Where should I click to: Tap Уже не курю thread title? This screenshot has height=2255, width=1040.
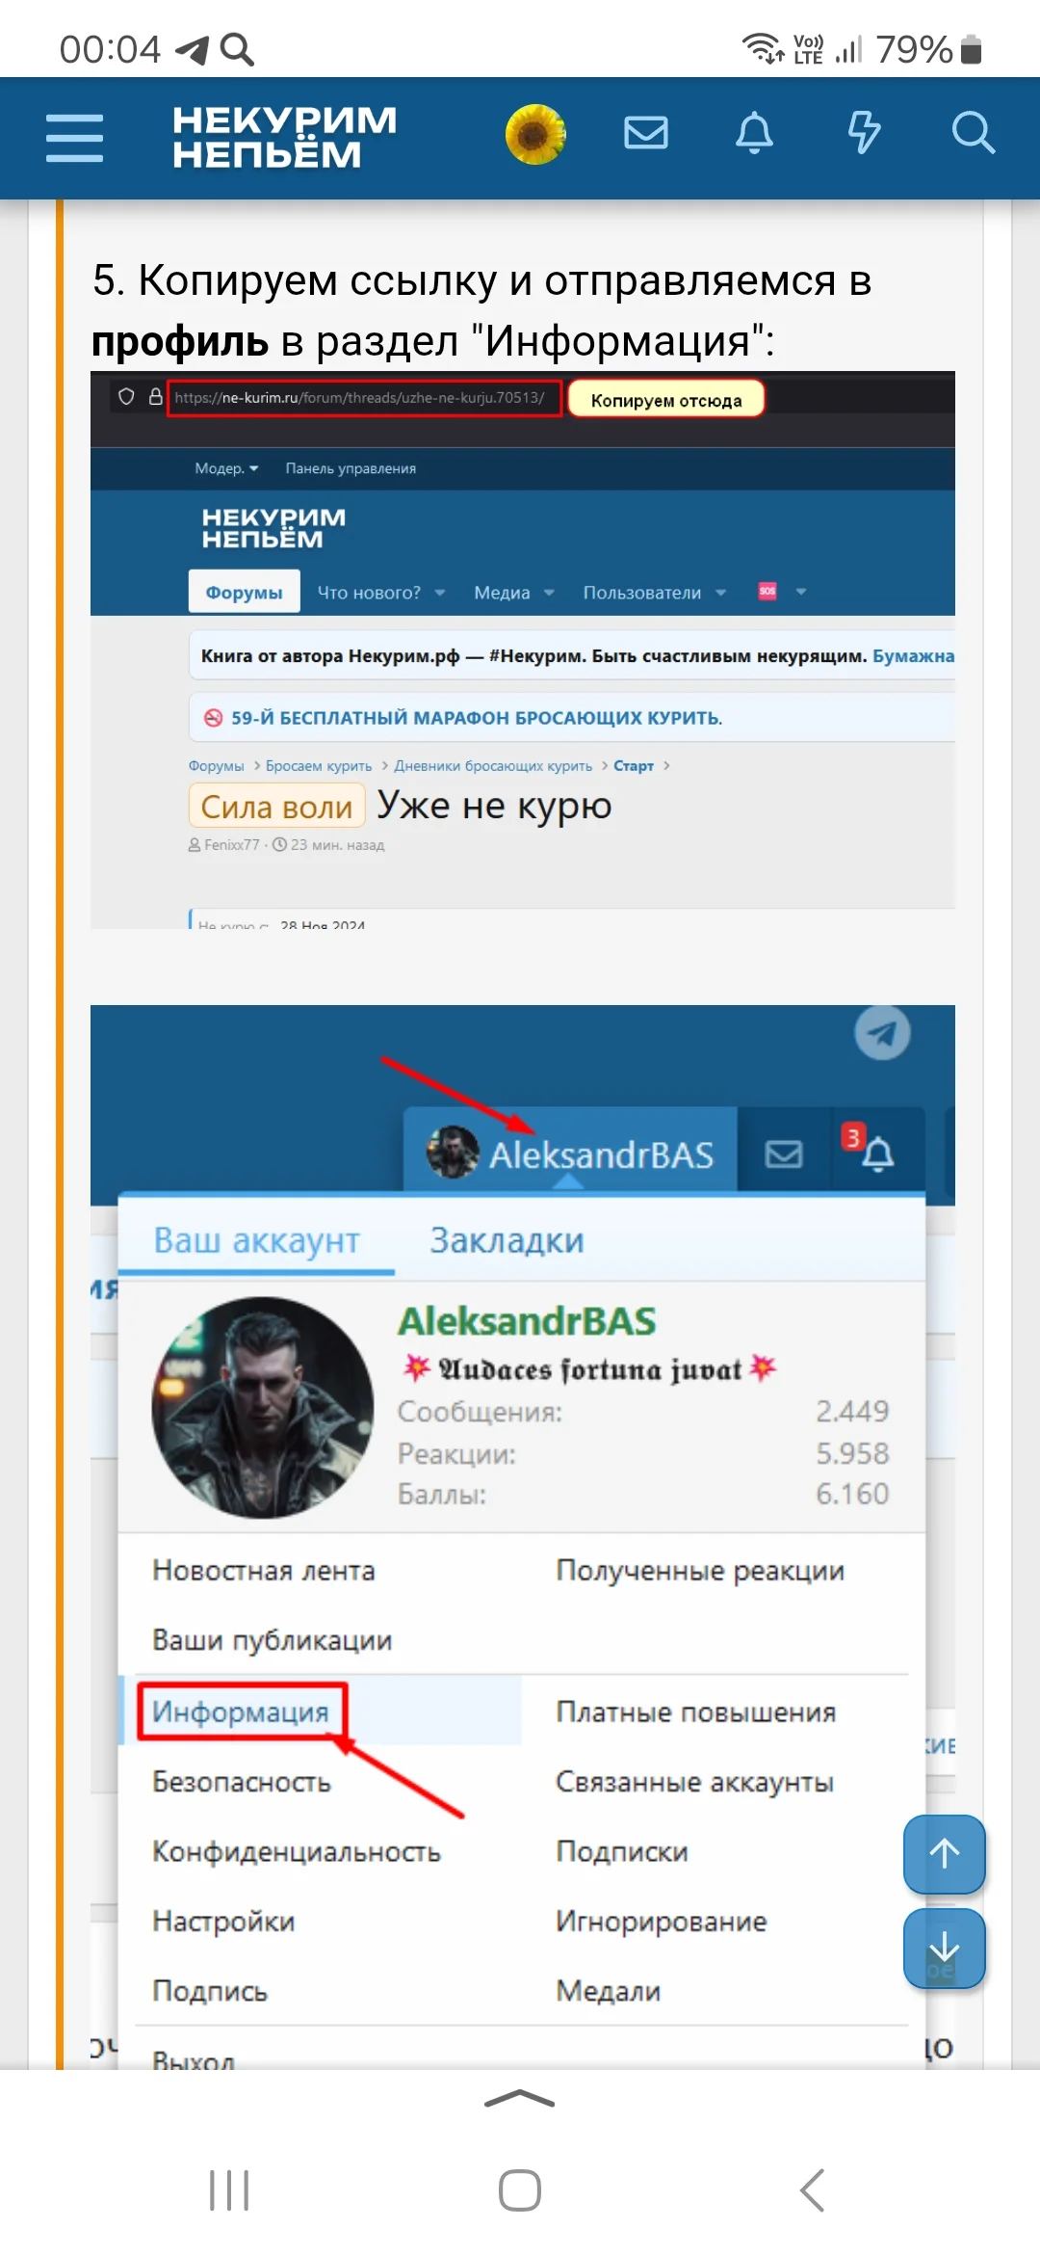pyautogui.click(x=494, y=805)
